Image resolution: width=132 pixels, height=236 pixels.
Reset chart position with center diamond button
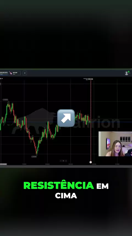point(63,161)
